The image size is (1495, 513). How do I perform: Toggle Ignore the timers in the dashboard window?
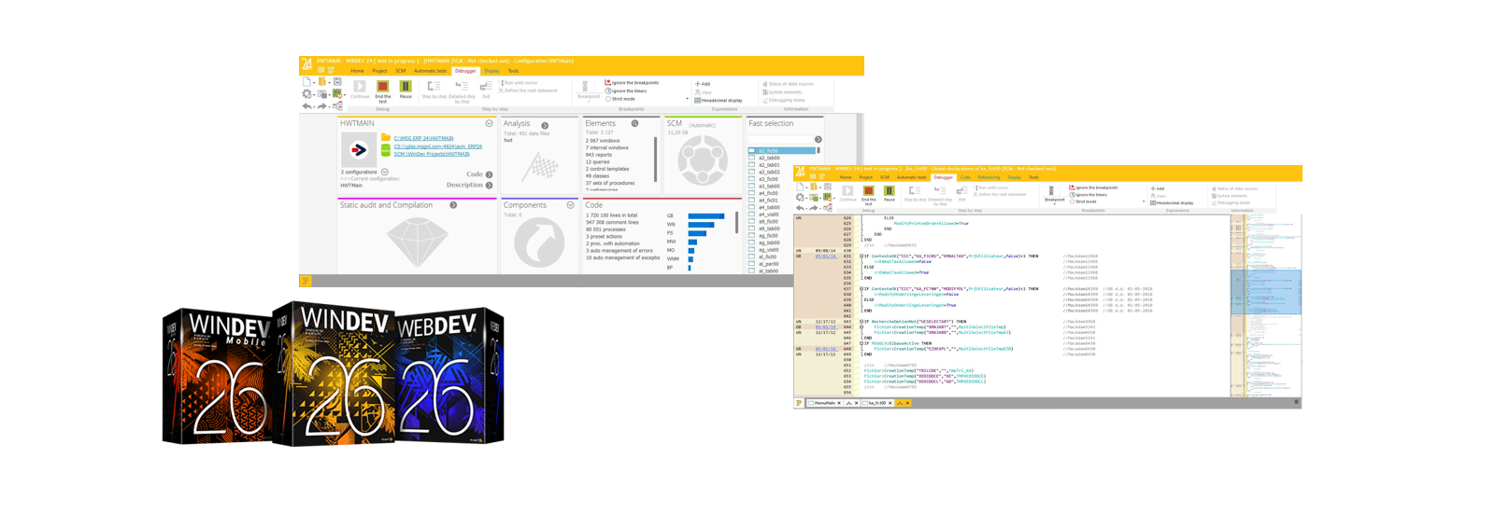tap(626, 90)
